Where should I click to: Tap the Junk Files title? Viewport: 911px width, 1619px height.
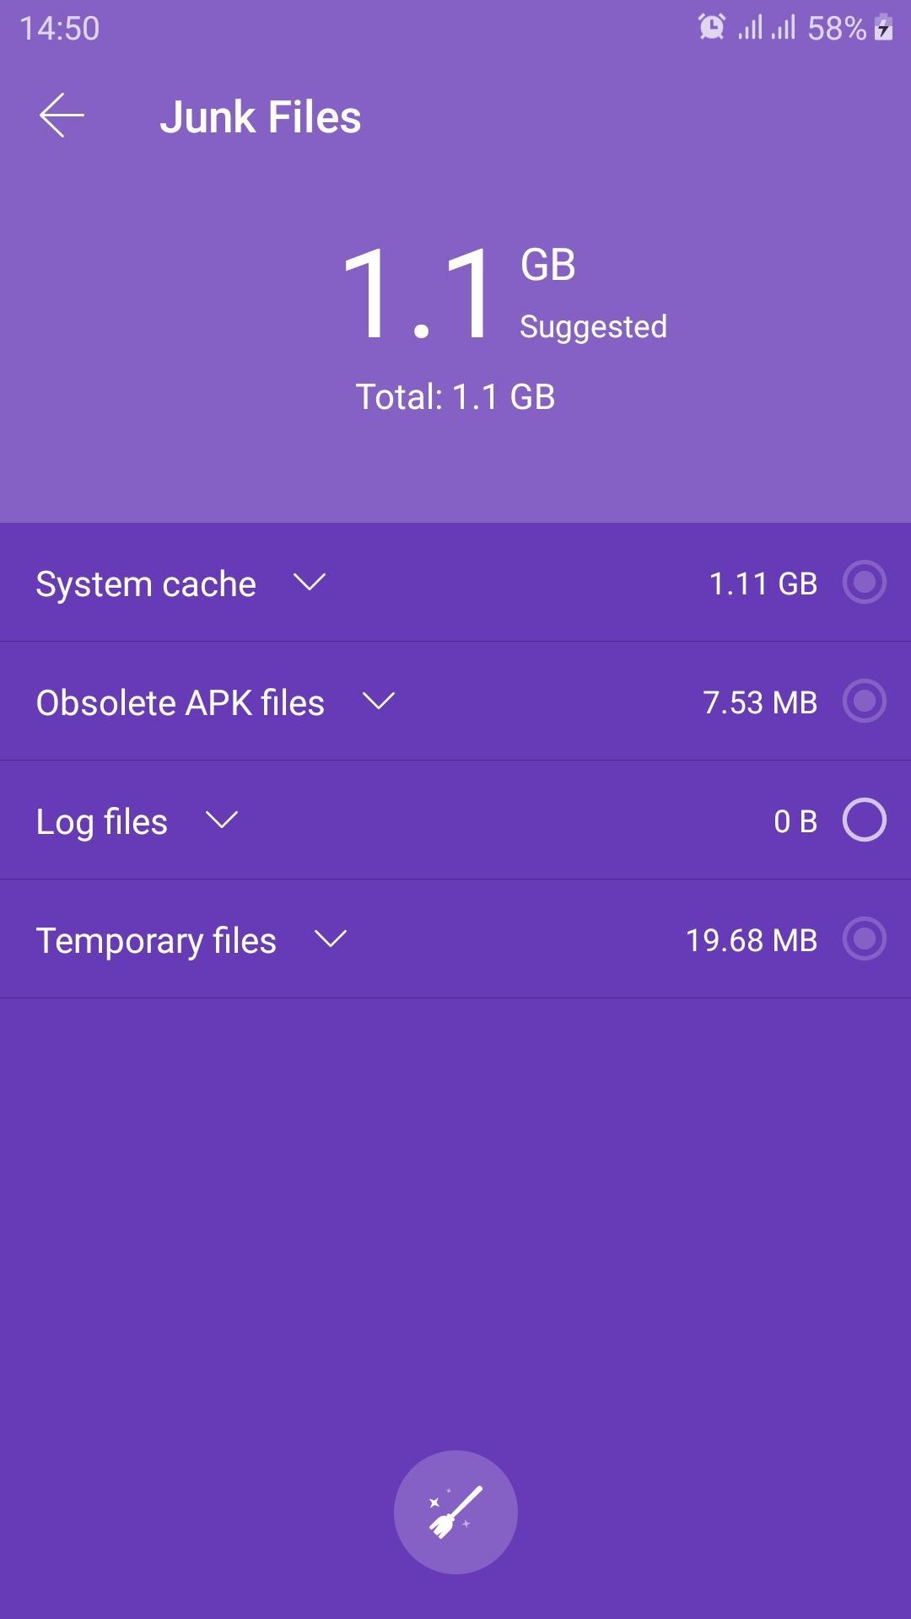coord(261,116)
